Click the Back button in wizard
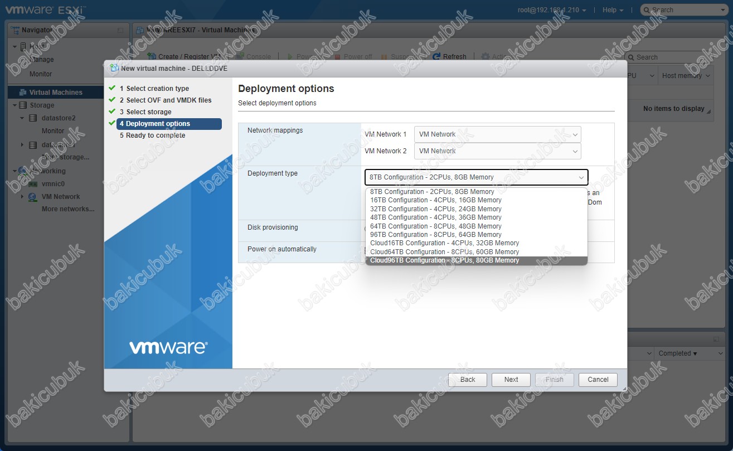This screenshot has width=733, height=451. point(467,380)
